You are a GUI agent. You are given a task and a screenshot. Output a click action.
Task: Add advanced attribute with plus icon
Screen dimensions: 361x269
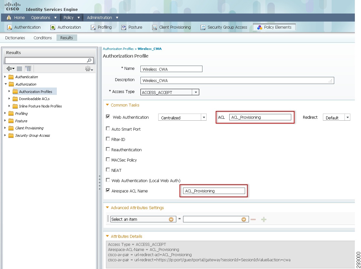(264, 219)
